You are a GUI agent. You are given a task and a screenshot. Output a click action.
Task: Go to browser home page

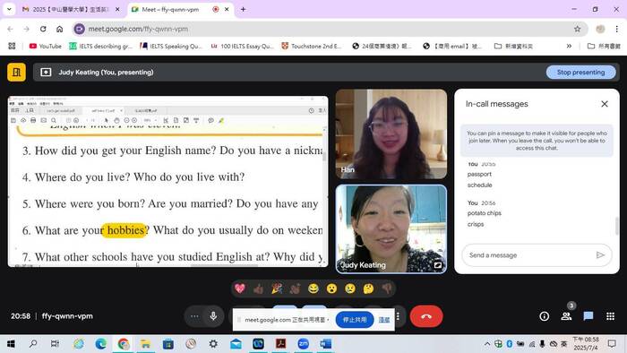click(x=60, y=29)
